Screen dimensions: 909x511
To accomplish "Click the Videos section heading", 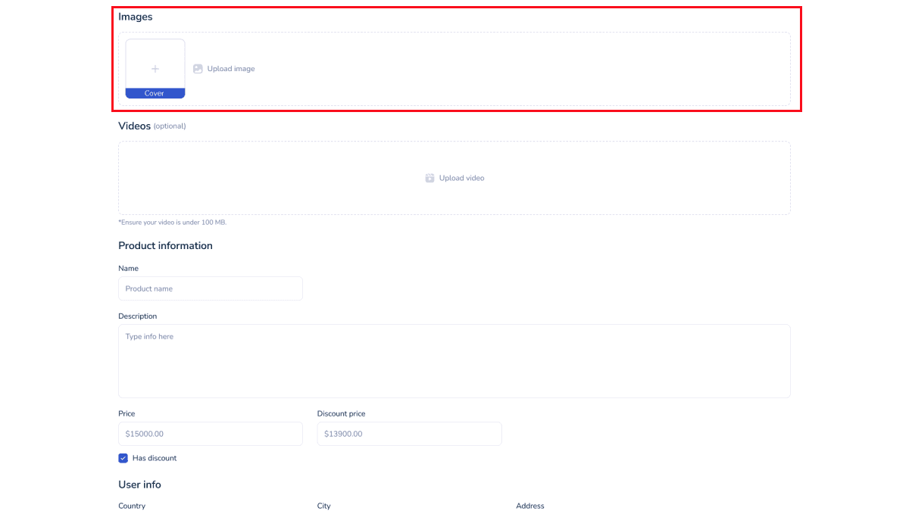I will [x=135, y=126].
